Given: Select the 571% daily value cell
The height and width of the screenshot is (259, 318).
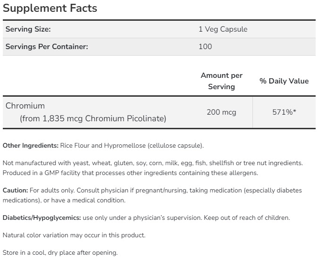Looking at the screenshot, I should pyautogui.click(x=284, y=112).
